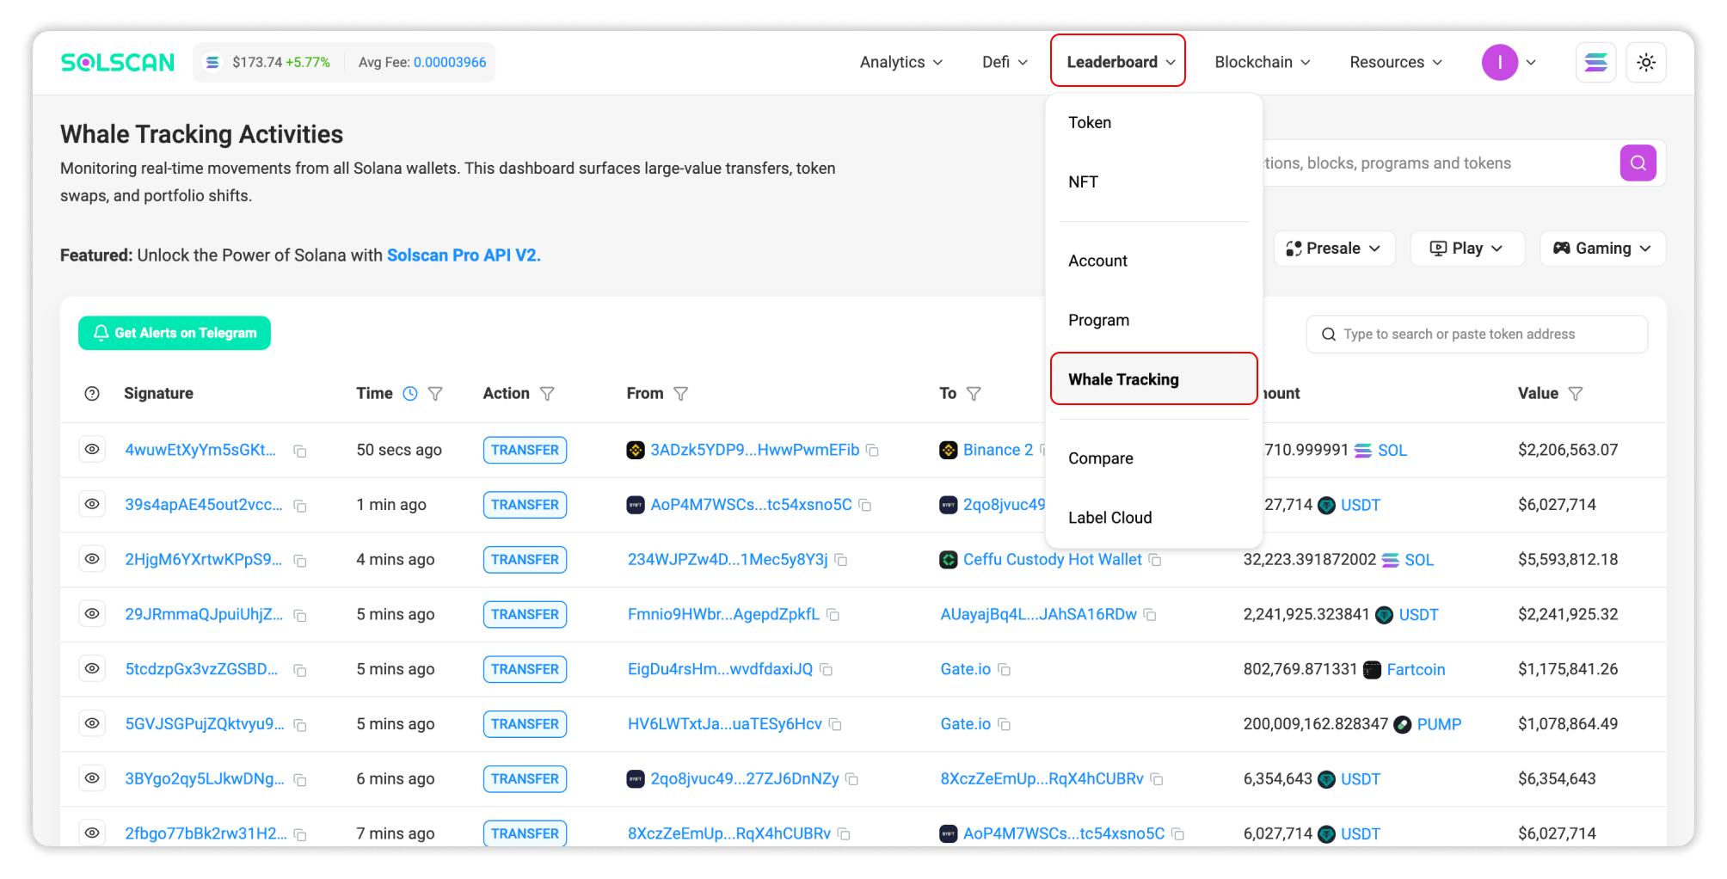This screenshot has width=1727, height=879.
Task: Toggle the light/dark theme sun icon
Action: pos(1645,63)
